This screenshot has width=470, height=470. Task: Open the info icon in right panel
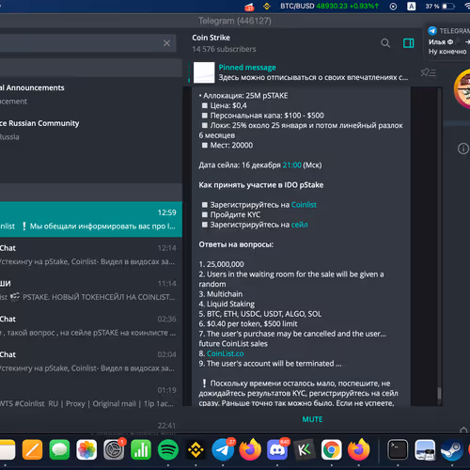click(463, 149)
